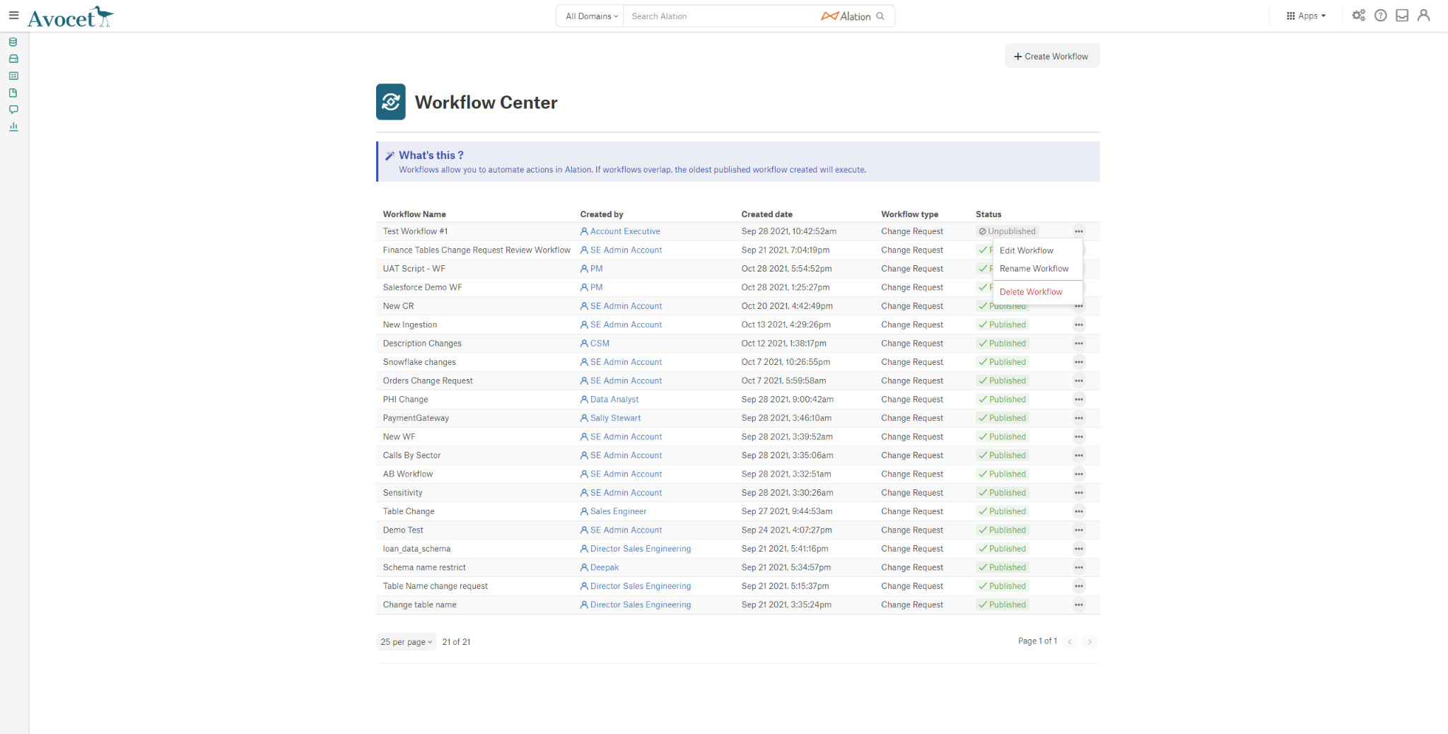Screen dimensions: 1448x734
Task: Open more options for AB Workflow row
Action: click(x=1079, y=474)
